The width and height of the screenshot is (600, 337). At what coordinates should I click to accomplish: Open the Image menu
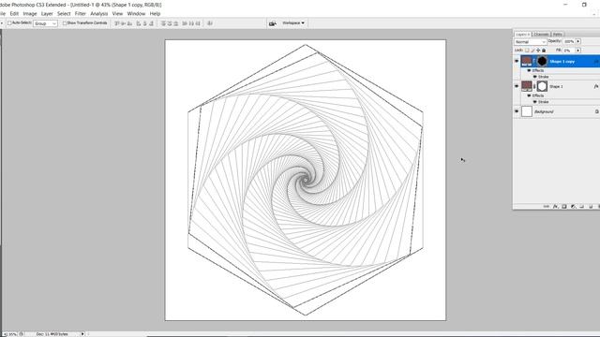tap(30, 13)
